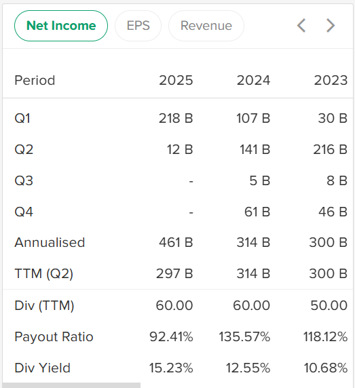Click the Q1 2024 value 107 B
355x388 pixels.
pos(253,118)
